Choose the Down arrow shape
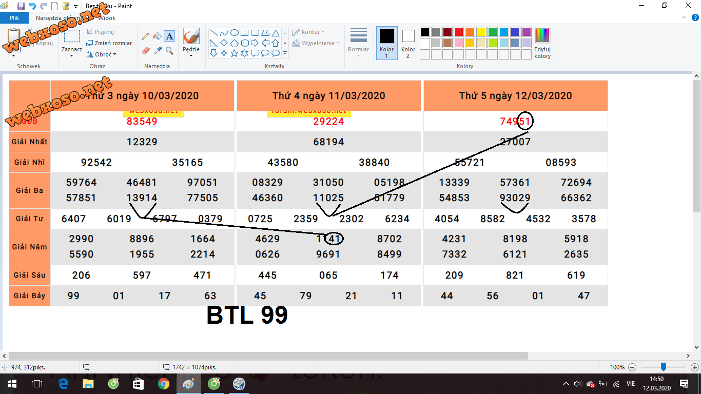 pyautogui.click(x=213, y=53)
